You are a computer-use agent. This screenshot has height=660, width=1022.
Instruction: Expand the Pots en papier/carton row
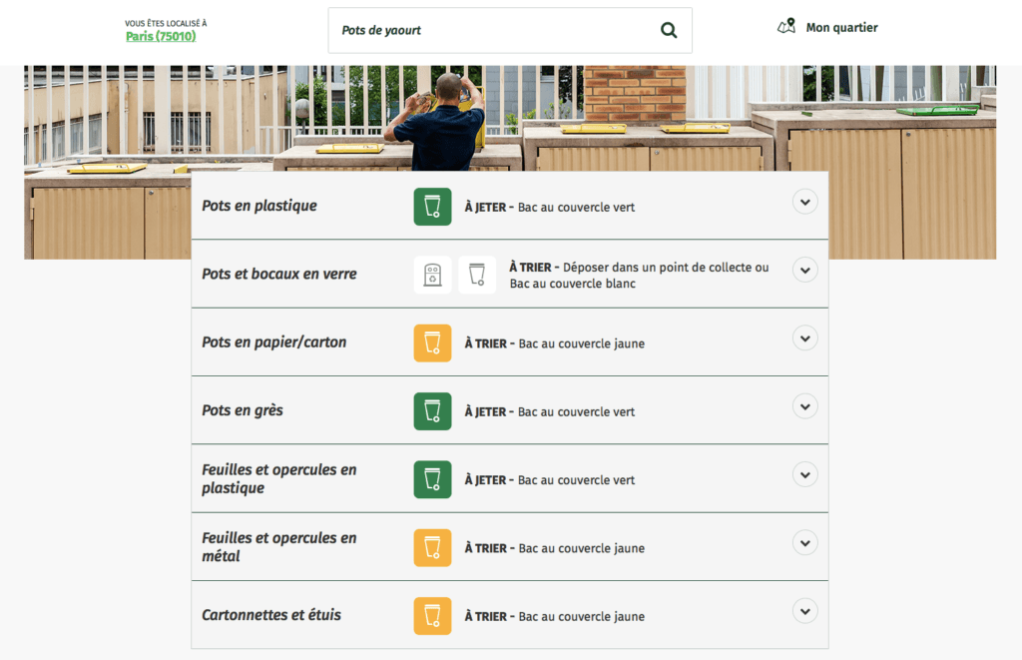[x=805, y=338]
